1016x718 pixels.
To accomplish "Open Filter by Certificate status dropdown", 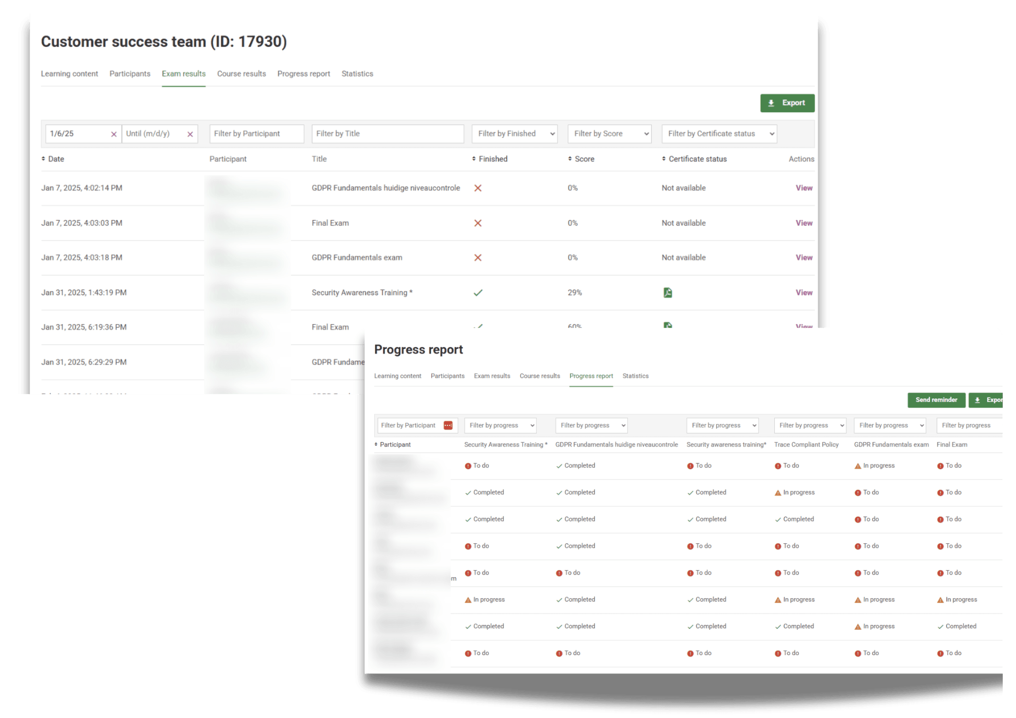I will point(719,134).
